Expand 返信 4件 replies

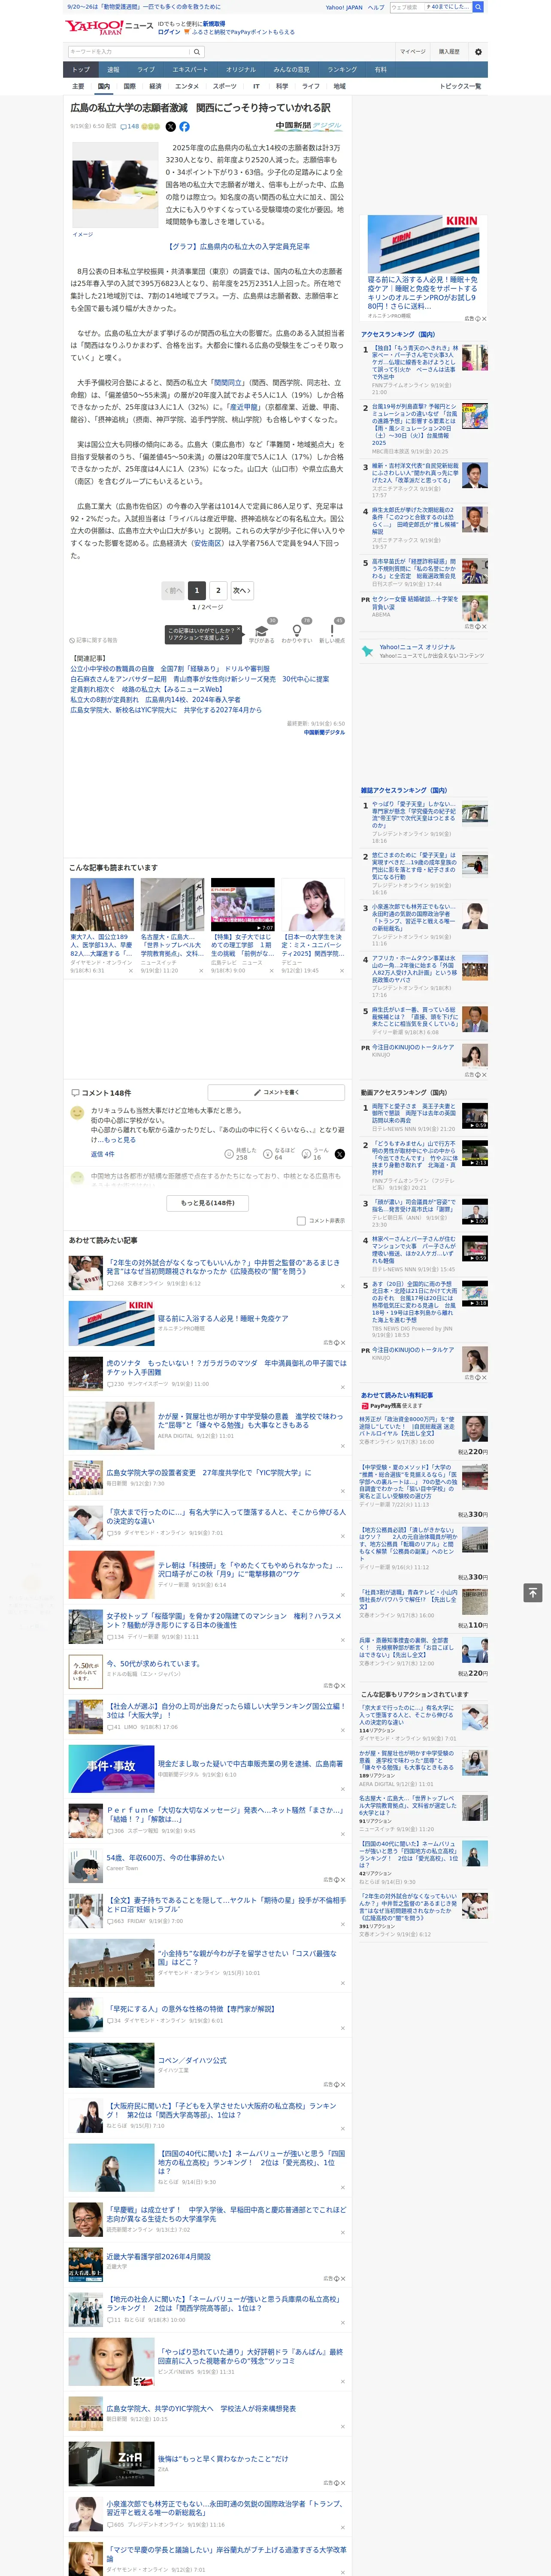click(102, 1154)
